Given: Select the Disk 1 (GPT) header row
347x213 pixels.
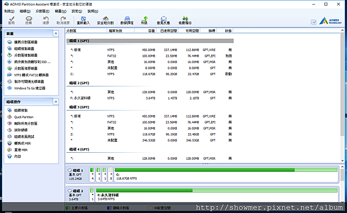Looking at the screenshot, I should [150, 41].
